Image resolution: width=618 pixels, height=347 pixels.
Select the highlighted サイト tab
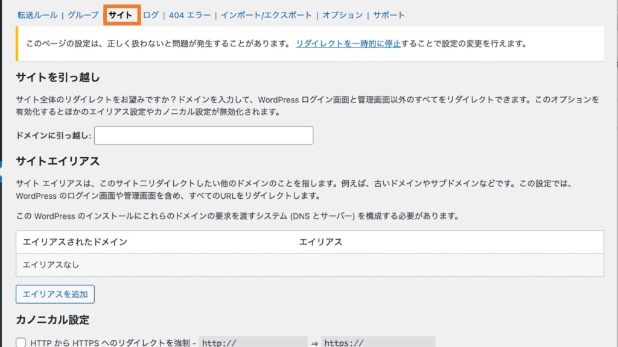click(121, 14)
